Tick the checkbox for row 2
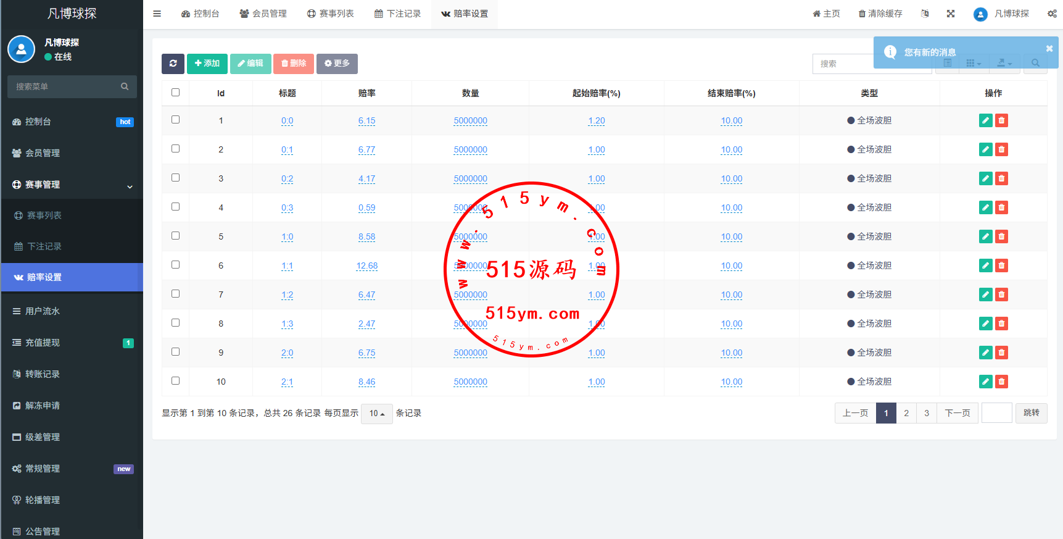The height and width of the screenshot is (539, 1063). coord(176,149)
